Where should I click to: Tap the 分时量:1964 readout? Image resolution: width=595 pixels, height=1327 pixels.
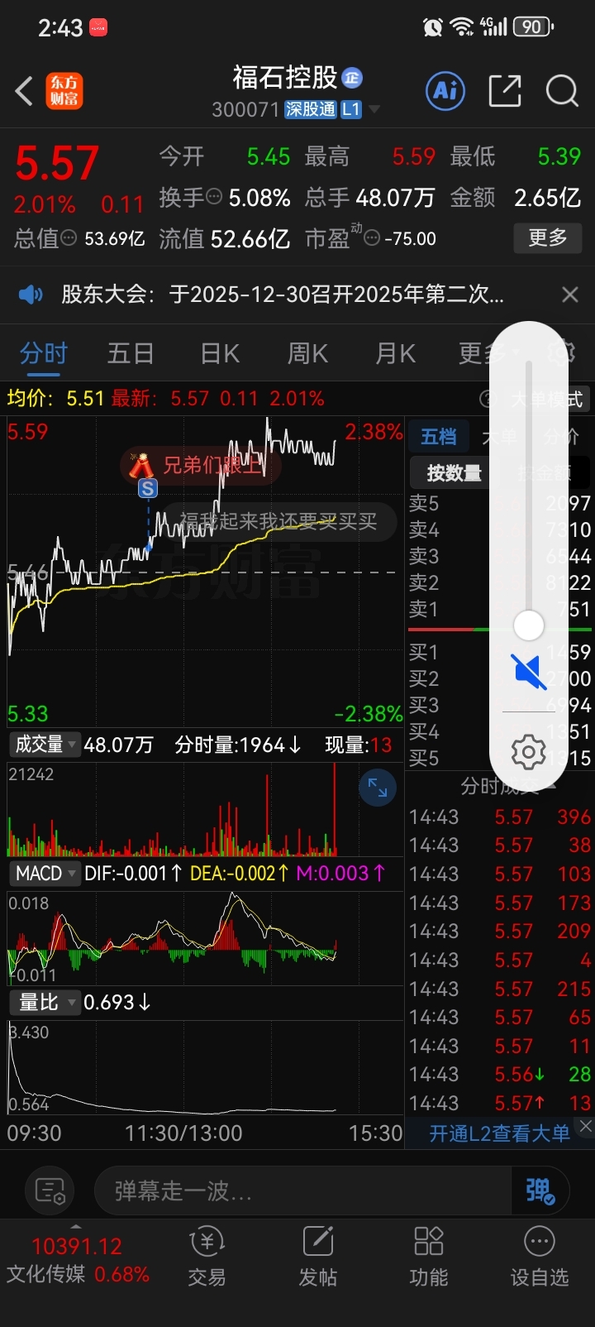238,745
